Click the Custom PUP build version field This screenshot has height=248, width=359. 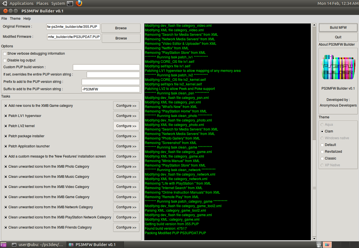(106, 67)
